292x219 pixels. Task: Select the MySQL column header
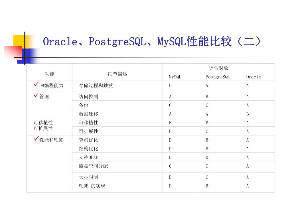[x=175, y=77]
